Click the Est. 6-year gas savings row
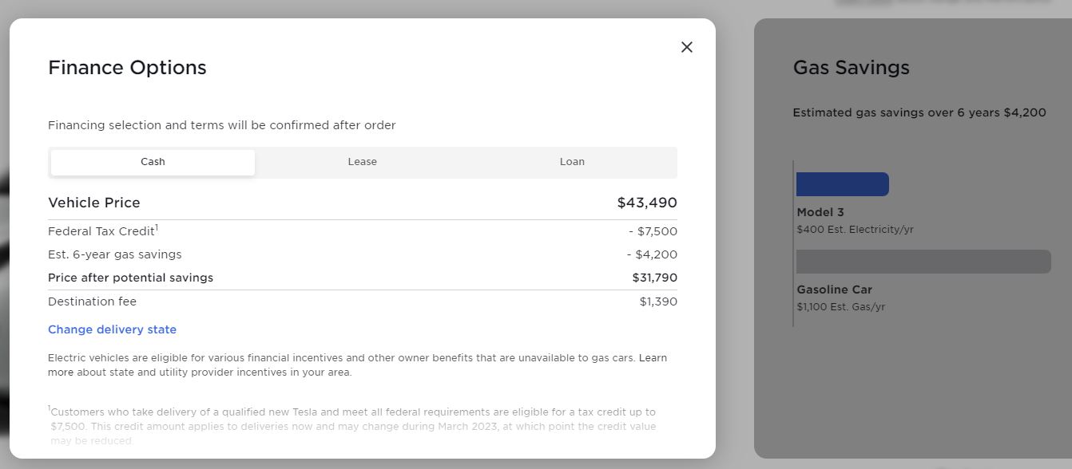 coord(114,254)
